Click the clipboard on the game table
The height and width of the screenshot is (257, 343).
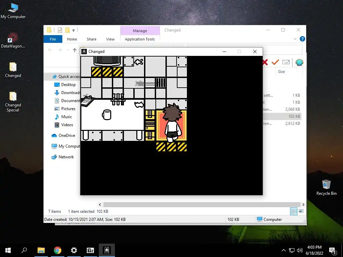coord(87,101)
